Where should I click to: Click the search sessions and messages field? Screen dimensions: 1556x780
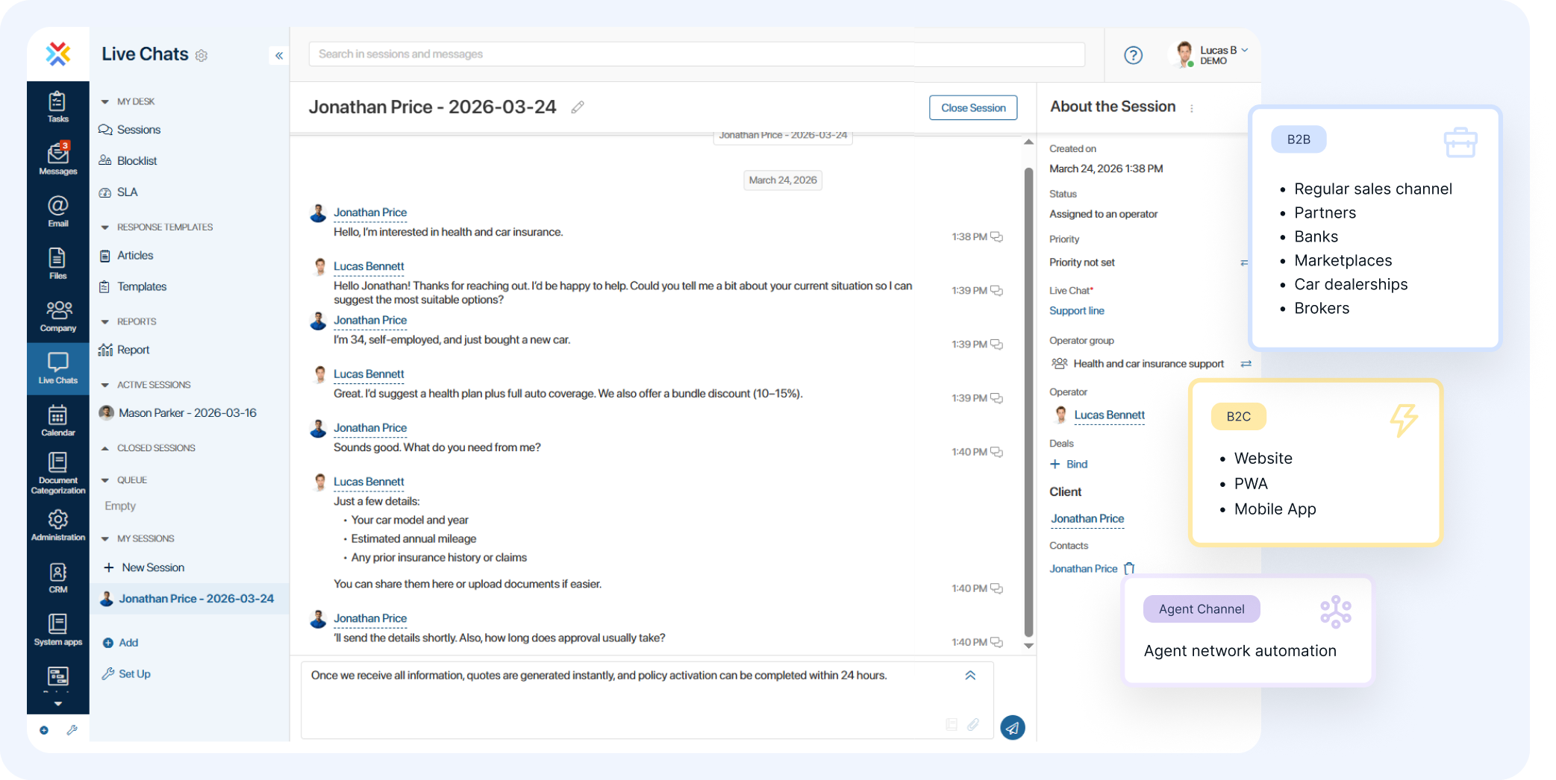696,54
